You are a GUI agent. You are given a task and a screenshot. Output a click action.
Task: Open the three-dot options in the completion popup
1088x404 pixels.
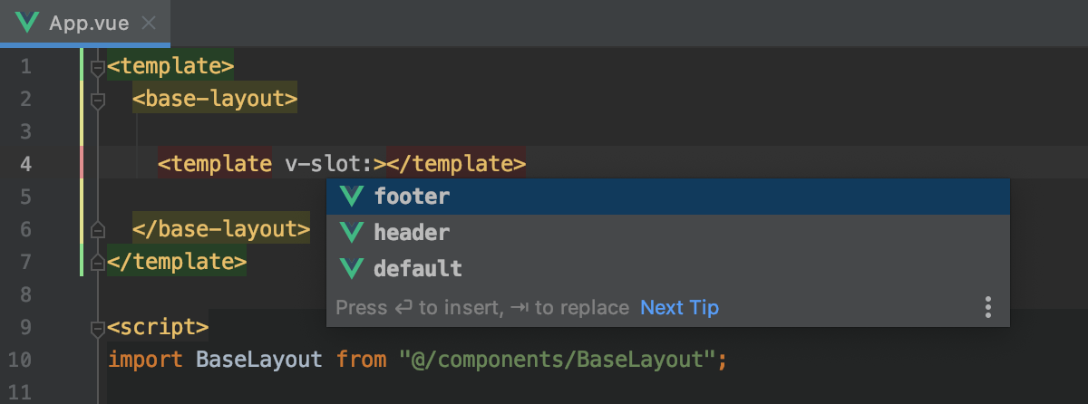(x=988, y=308)
